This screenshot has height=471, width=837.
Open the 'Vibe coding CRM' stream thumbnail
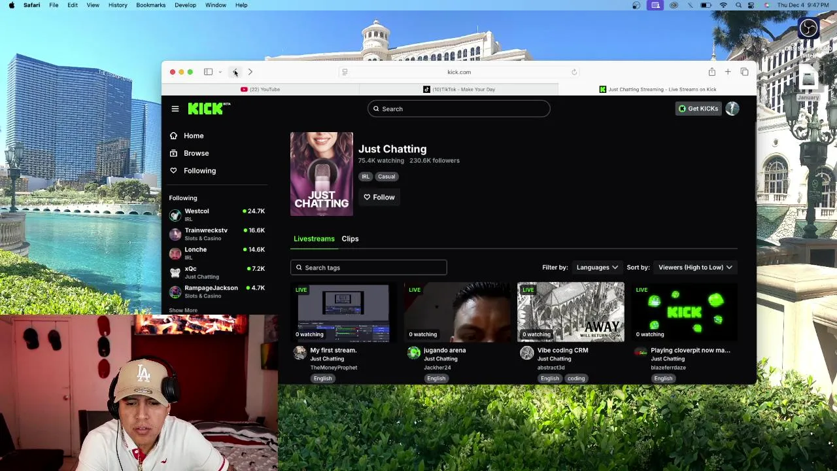(x=571, y=312)
